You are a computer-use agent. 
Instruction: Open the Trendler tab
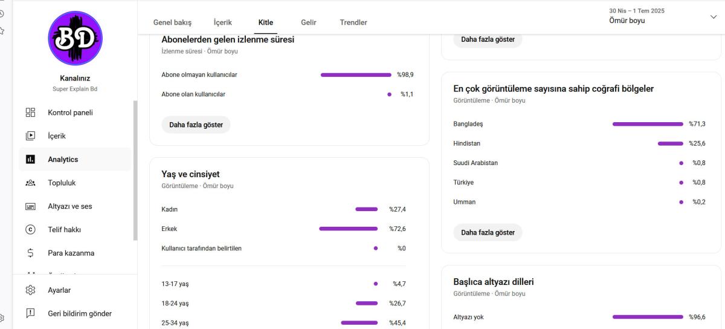click(x=353, y=22)
